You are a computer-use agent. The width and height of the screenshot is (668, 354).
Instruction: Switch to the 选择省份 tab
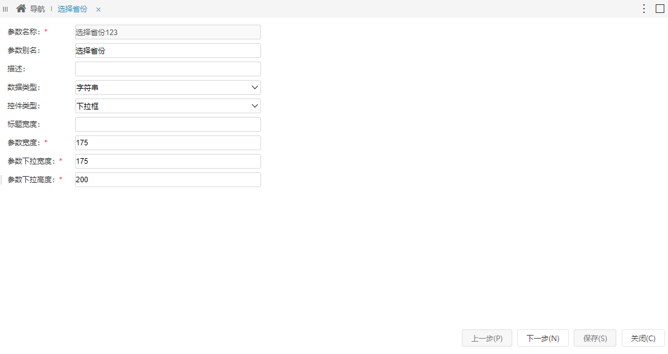pos(73,9)
